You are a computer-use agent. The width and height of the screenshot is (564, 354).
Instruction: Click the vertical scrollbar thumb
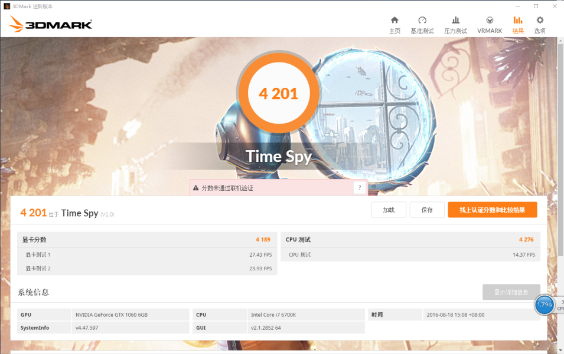(560, 150)
